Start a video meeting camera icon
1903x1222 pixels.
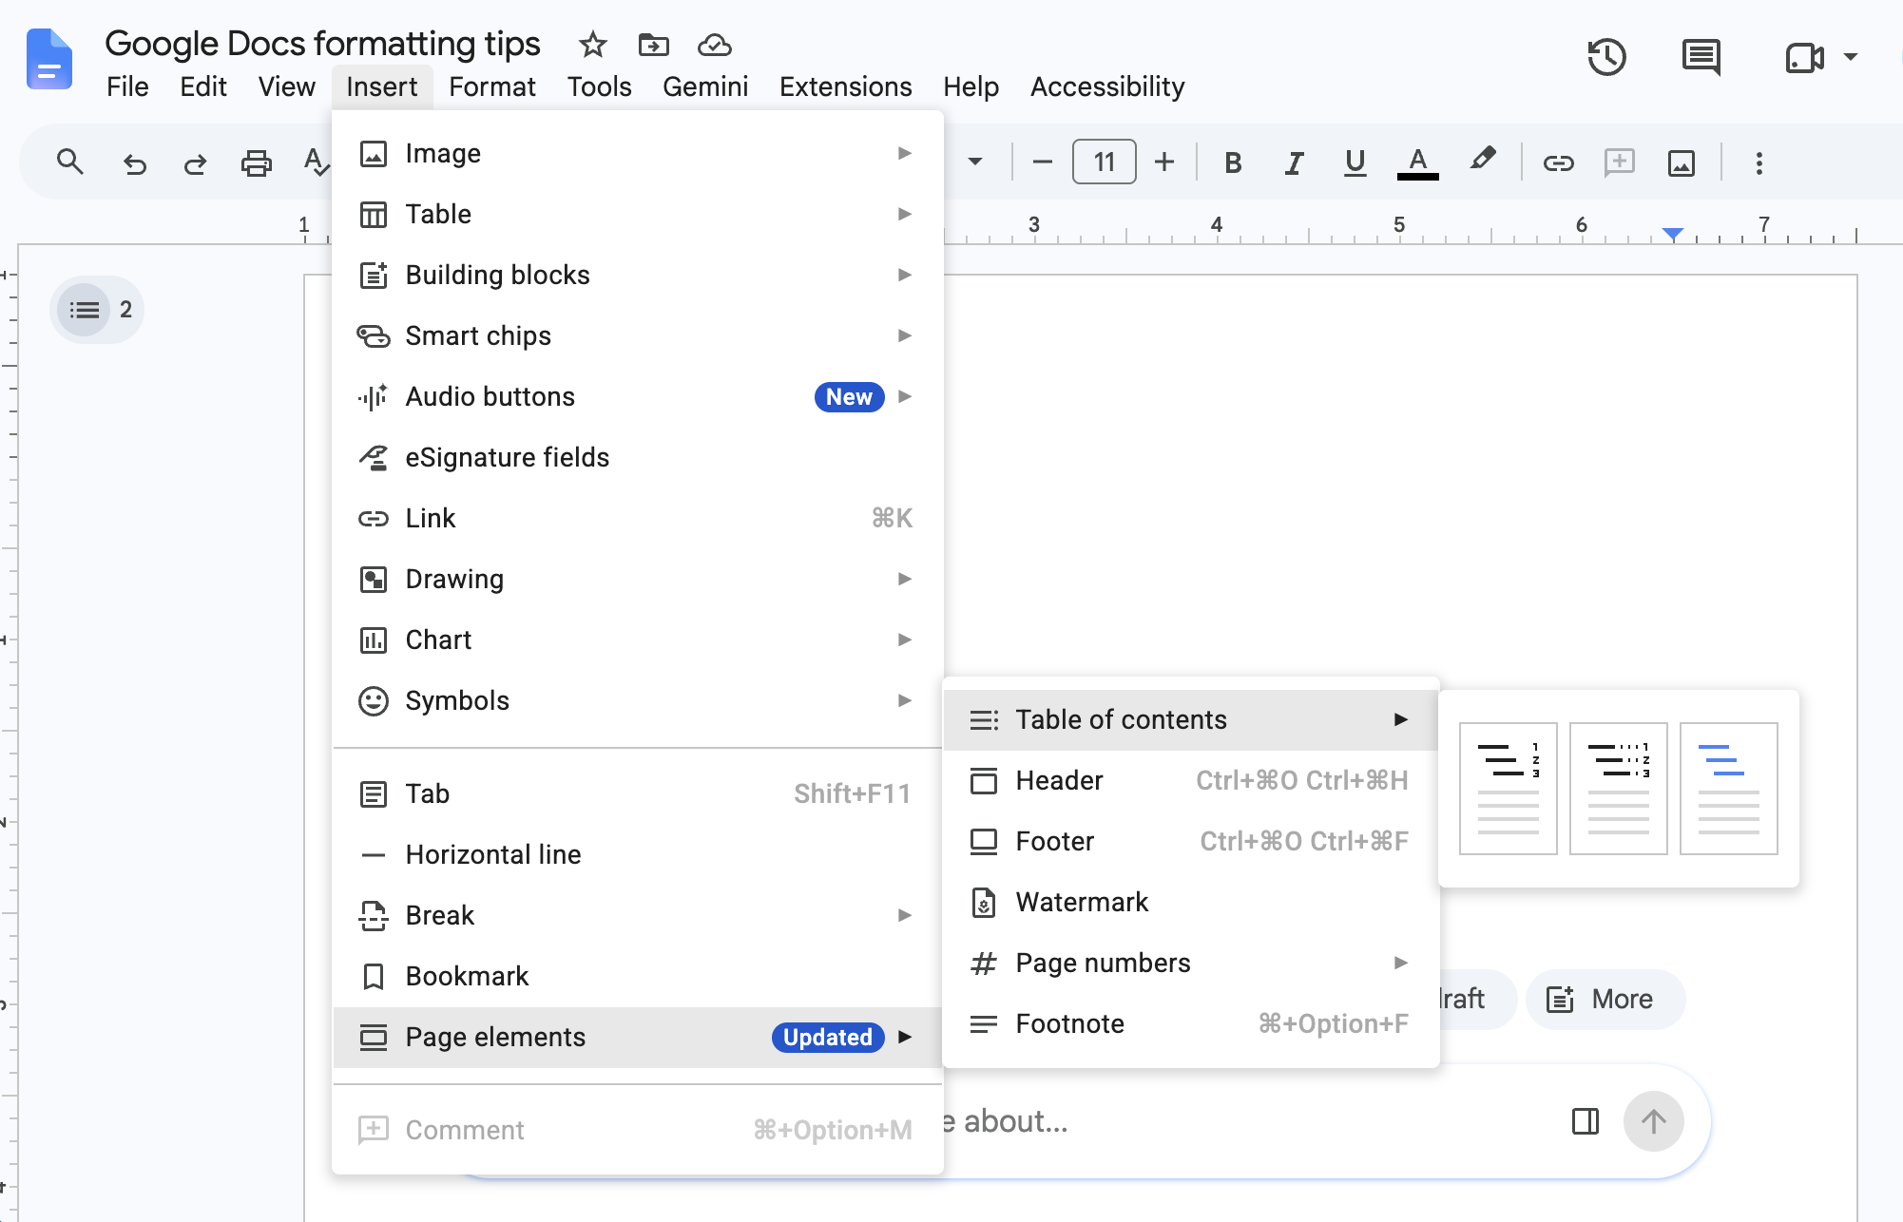coord(1803,58)
